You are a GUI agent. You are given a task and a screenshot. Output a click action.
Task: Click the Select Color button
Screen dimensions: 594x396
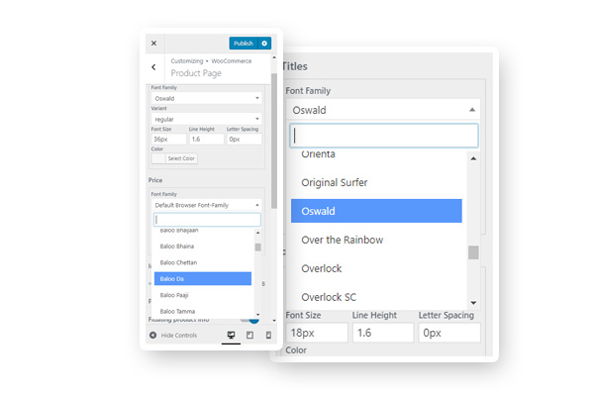[x=181, y=158]
